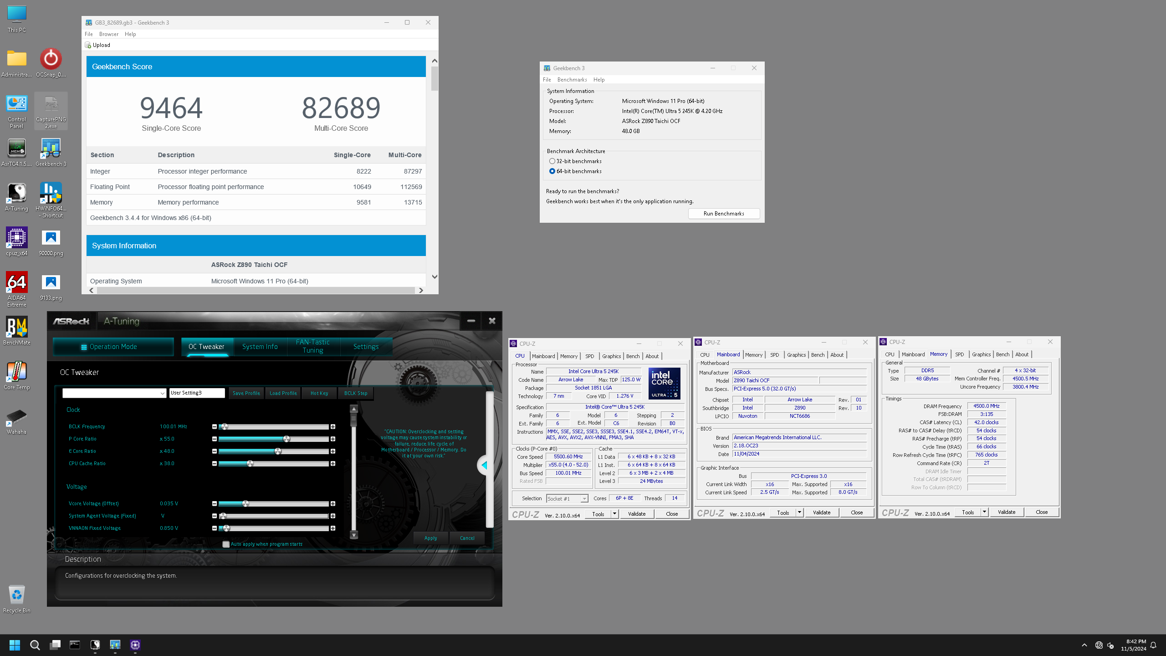
Task: Open the 90000.png image file
Action: [51, 242]
